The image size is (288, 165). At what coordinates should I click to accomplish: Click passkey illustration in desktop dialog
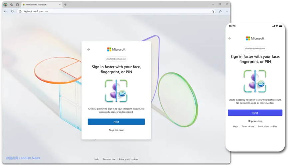pos(116,91)
